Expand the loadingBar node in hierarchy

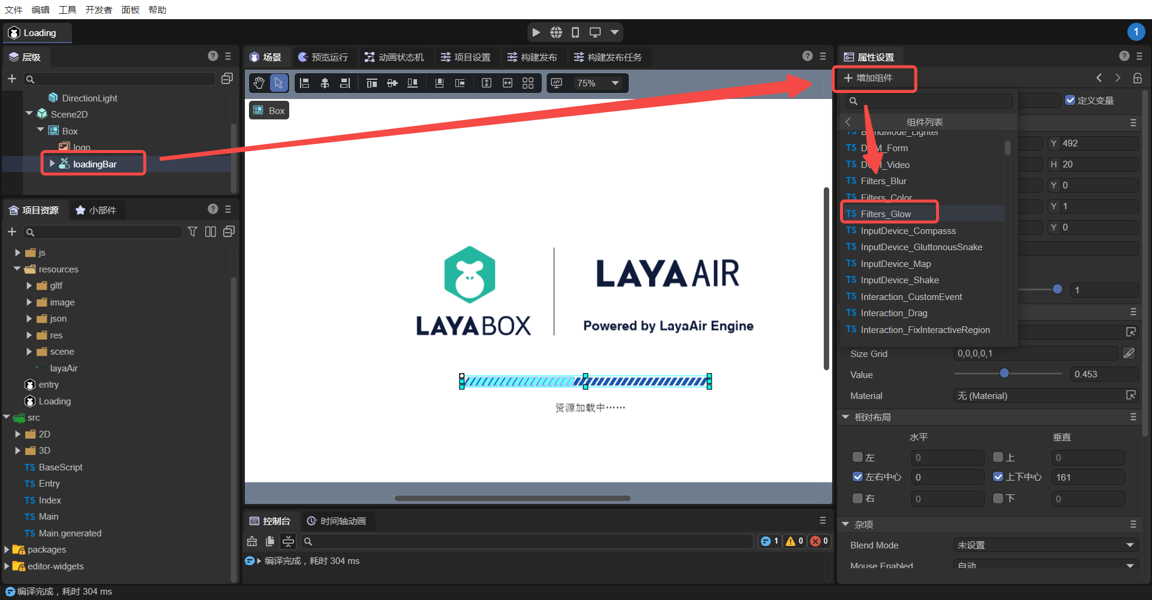(52, 164)
